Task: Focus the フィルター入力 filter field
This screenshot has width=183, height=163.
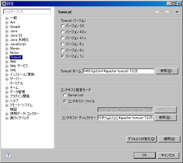Action: [27, 12]
